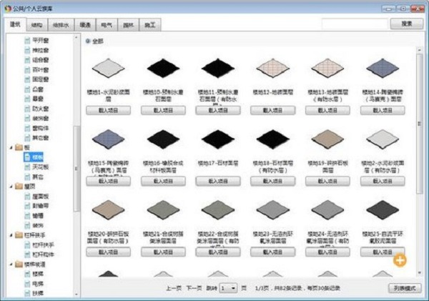Open the page number dropdown
Viewport: 429px width, 301px height.
tap(229, 287)
